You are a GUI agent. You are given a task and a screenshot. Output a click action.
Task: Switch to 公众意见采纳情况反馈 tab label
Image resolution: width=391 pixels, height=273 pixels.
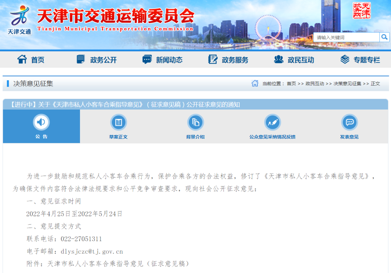tap(273, 137)
